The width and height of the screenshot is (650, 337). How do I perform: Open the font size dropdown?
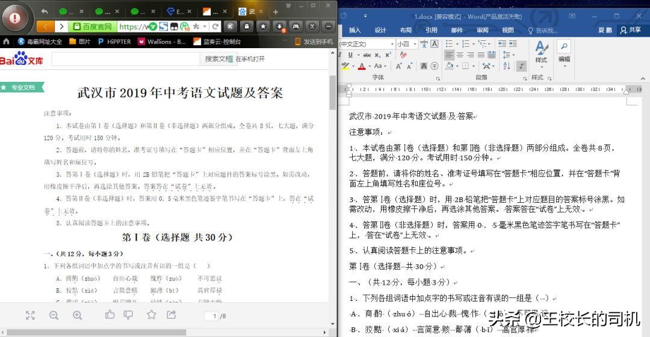(415, 43)
